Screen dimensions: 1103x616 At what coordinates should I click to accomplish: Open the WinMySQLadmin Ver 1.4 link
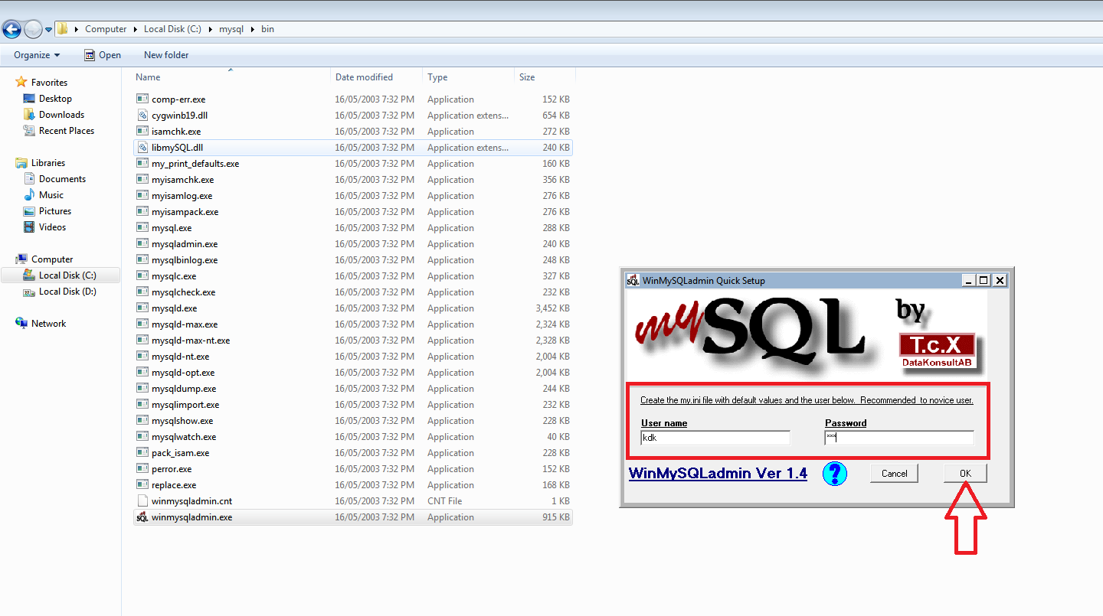718,474
